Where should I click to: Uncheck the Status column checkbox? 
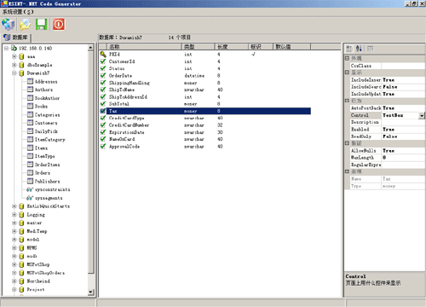click(x=103, y=68)
